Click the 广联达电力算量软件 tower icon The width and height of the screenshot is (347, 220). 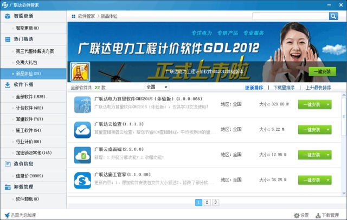point(82,104)
